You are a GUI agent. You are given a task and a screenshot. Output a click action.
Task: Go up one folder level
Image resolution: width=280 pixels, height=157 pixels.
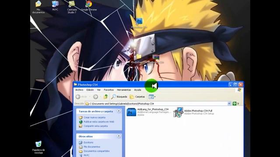(x=106, y=97)
